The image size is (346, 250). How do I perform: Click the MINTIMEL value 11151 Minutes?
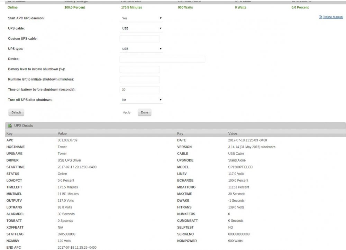tap(68, 194)
